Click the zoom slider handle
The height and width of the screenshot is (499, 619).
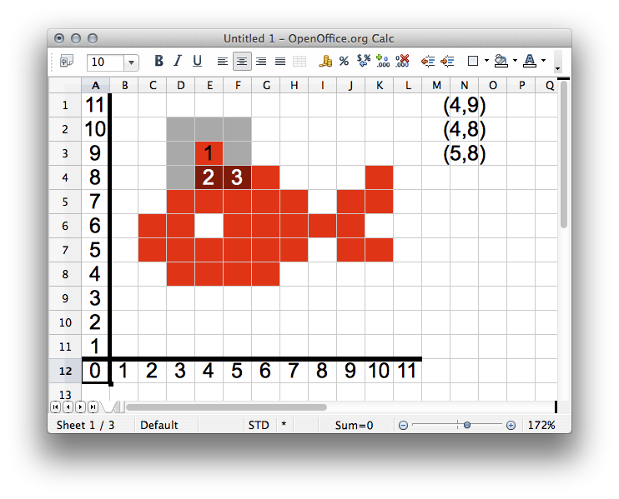(467, 425)
